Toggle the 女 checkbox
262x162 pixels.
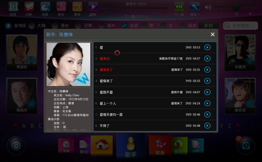tap(163, 26)
